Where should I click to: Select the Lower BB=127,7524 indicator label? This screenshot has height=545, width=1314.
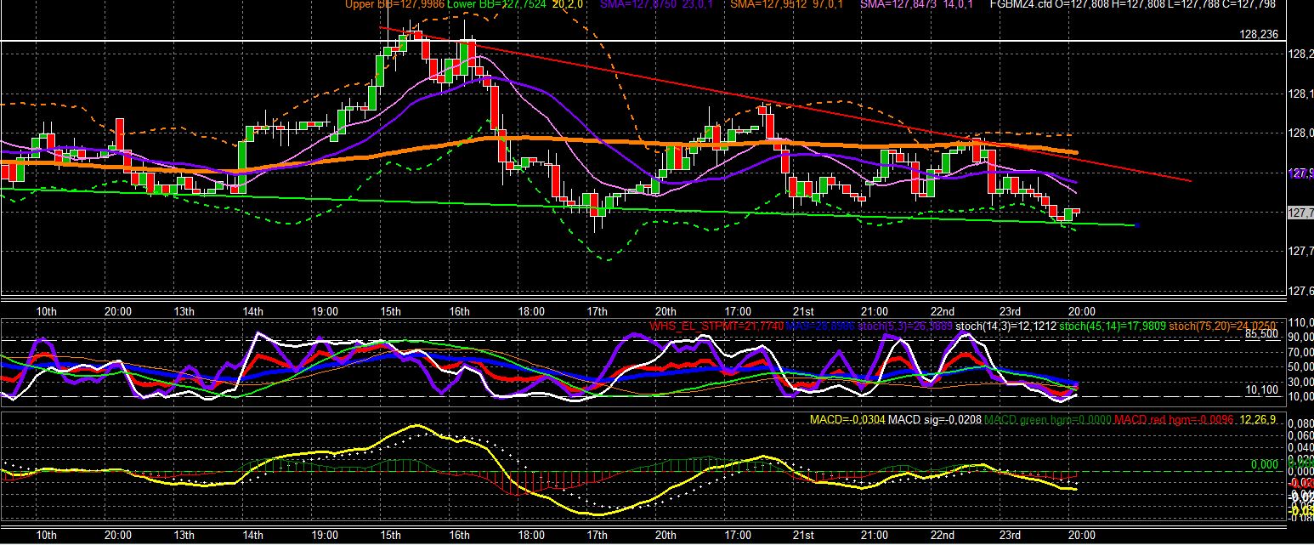click(x=497, y=5)
